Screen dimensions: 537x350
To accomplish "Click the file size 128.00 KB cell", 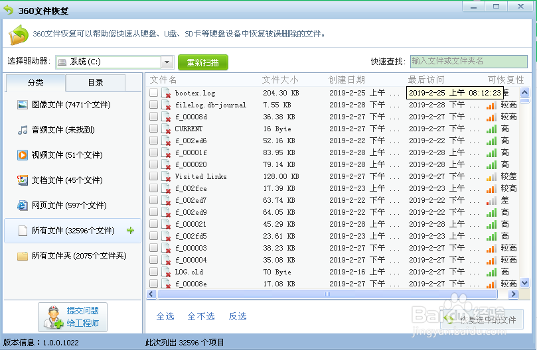I will point(281,176).
